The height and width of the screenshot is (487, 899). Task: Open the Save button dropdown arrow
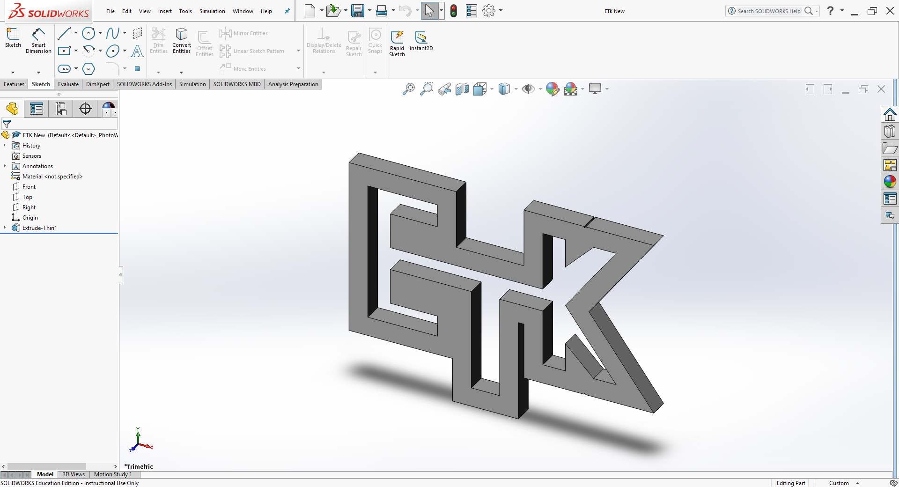(x=369, y=10)
